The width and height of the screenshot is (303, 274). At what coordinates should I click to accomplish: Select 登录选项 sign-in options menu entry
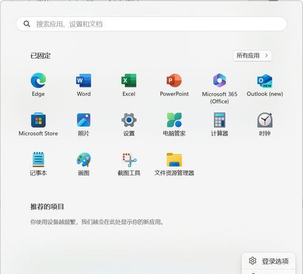(x=268, y=261)
